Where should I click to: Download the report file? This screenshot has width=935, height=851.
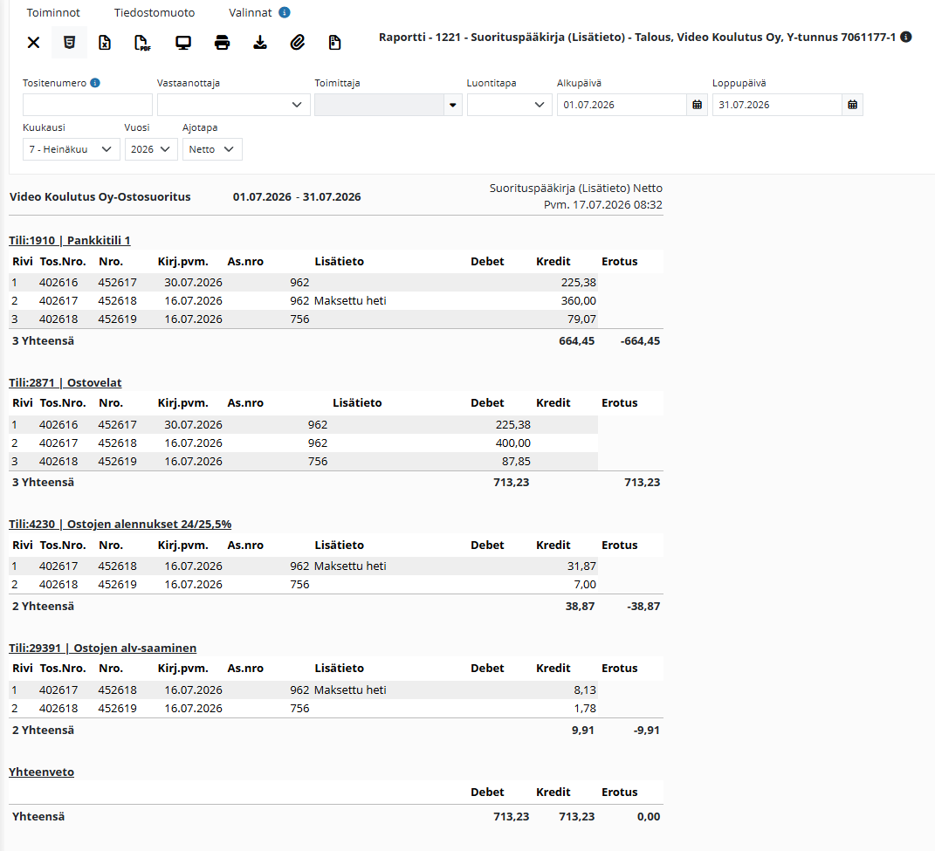click(260, 43)
